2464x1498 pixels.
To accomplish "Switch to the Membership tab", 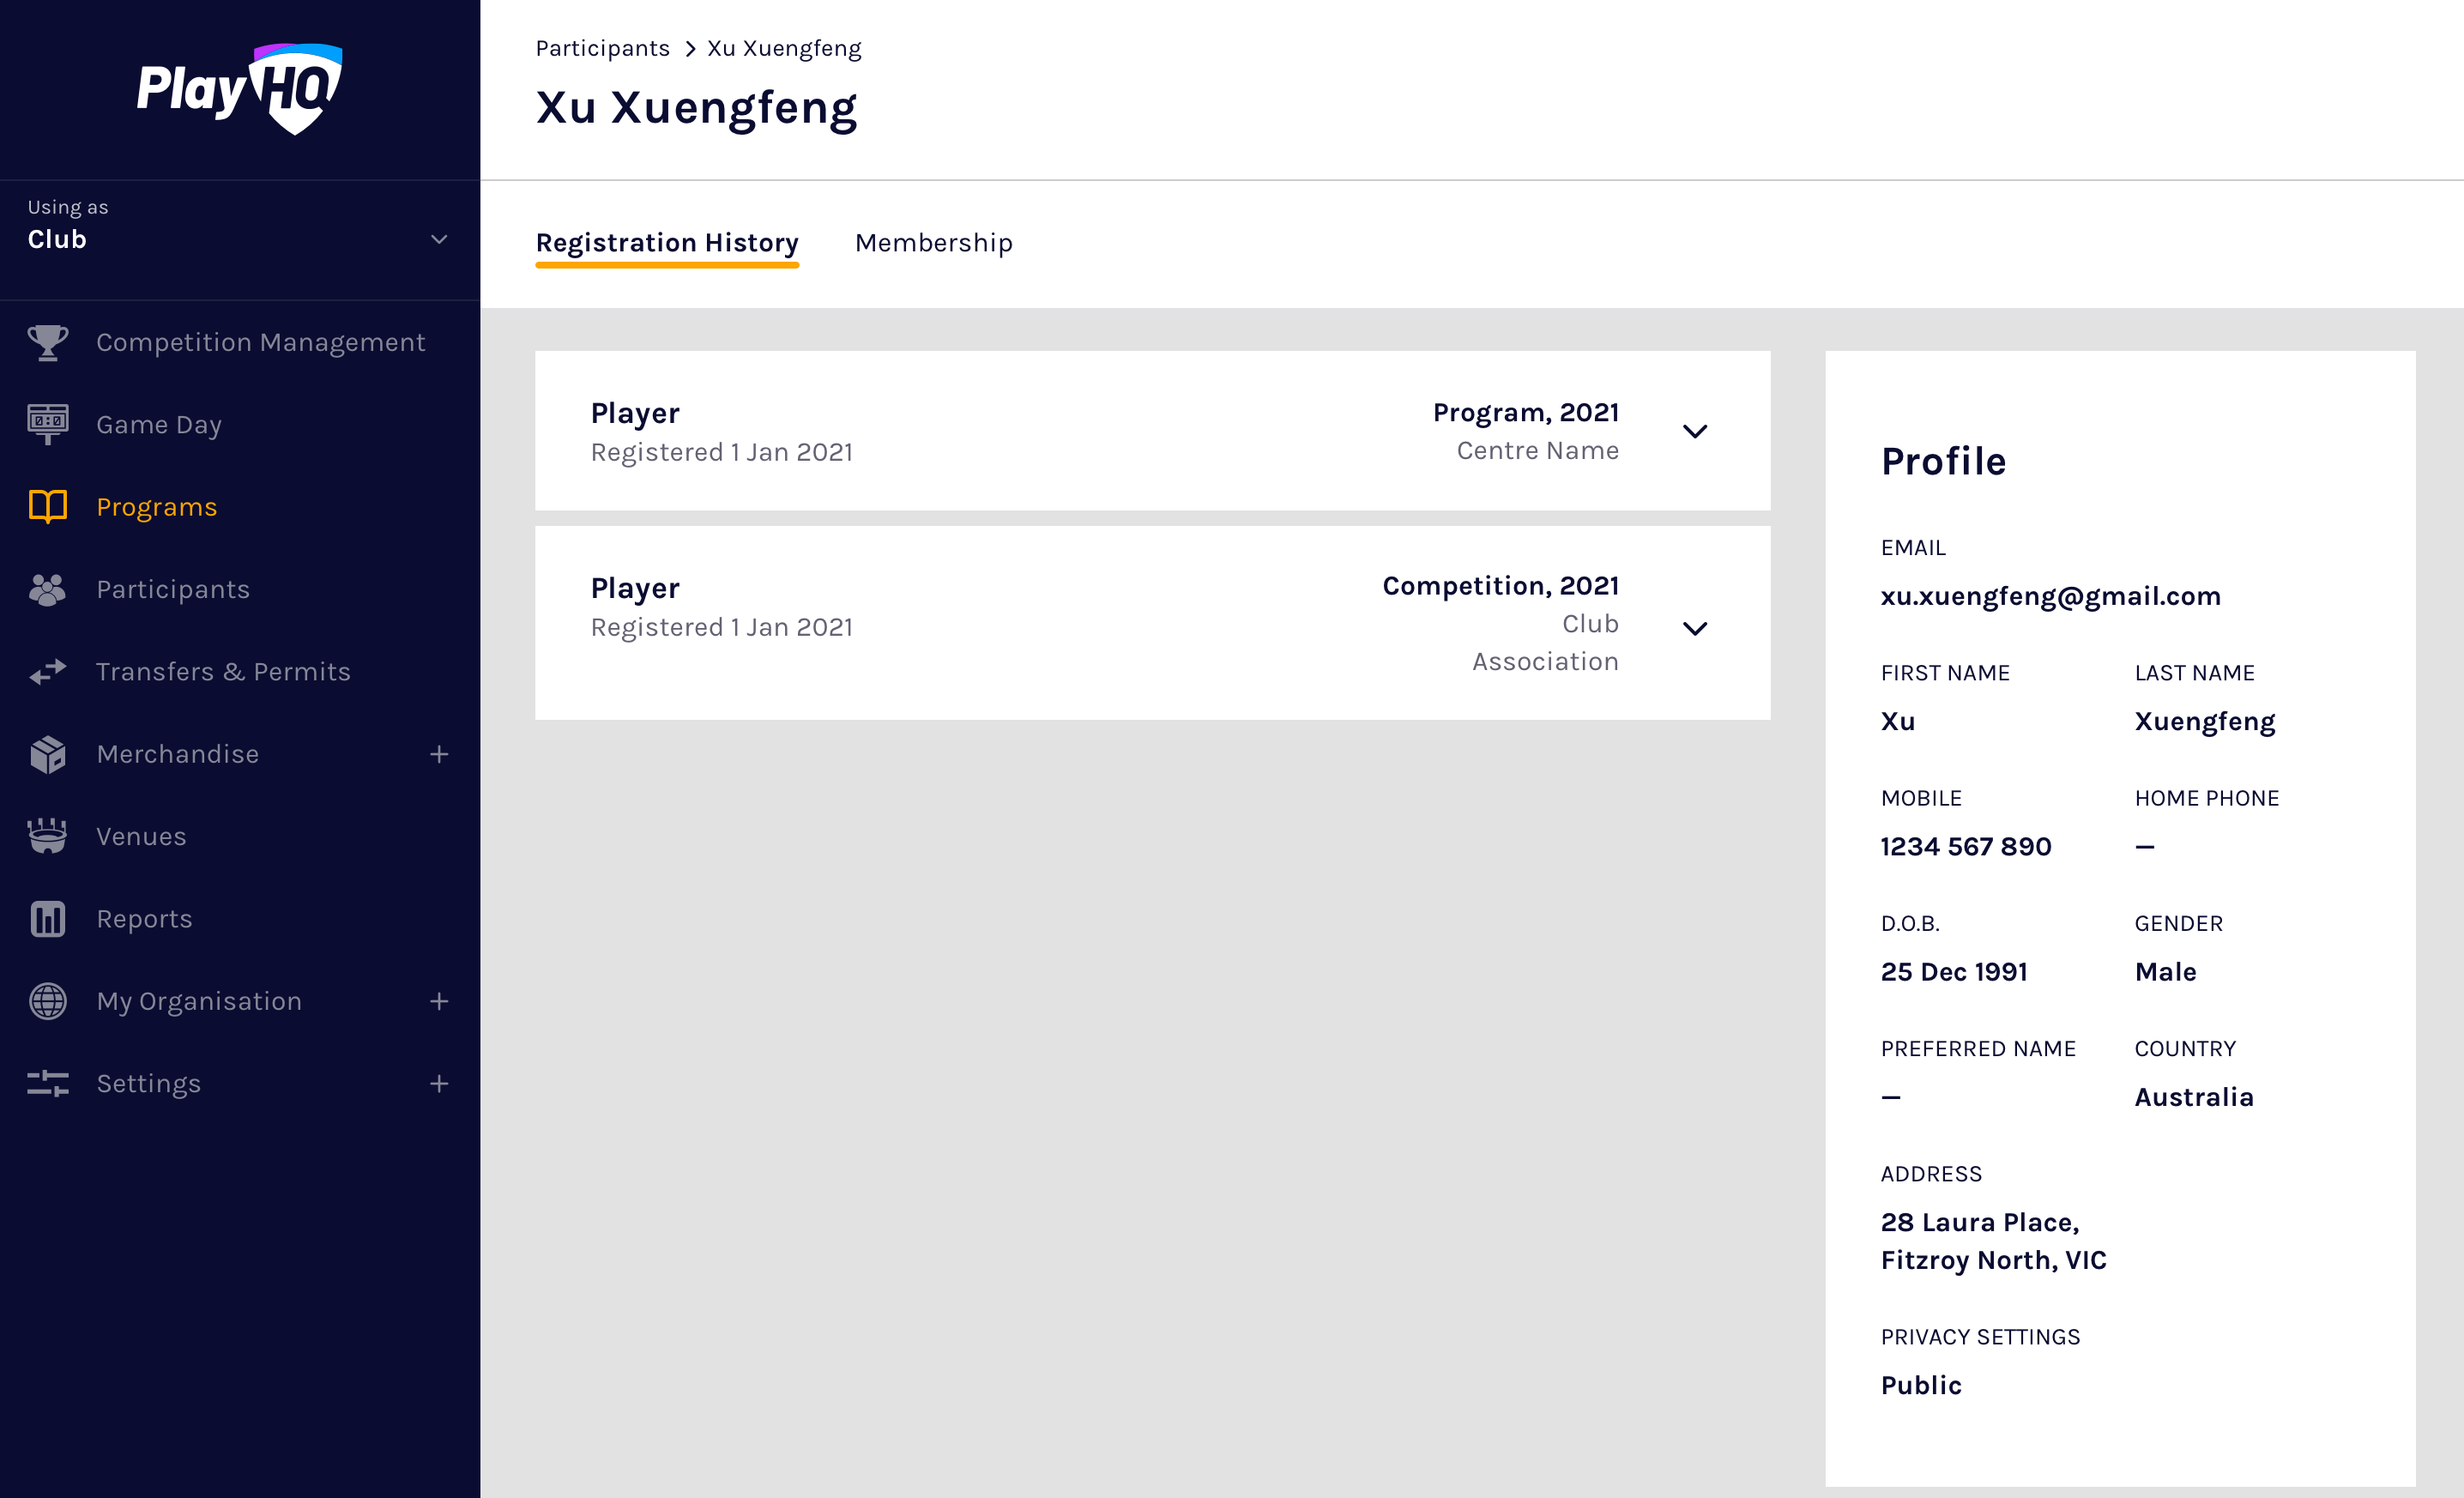I will click(x=933, y=243).
